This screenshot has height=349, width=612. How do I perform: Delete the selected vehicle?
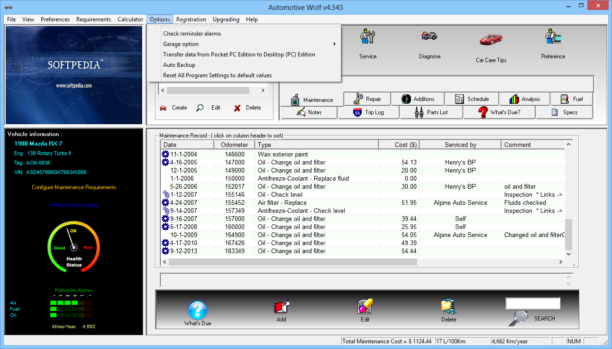click(x=247, y=108)
